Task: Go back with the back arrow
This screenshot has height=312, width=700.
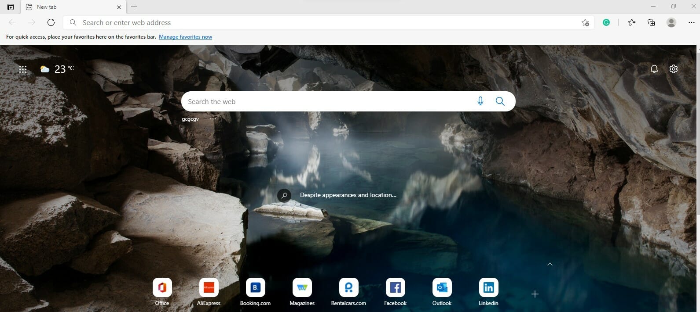Action: [12, 22]
